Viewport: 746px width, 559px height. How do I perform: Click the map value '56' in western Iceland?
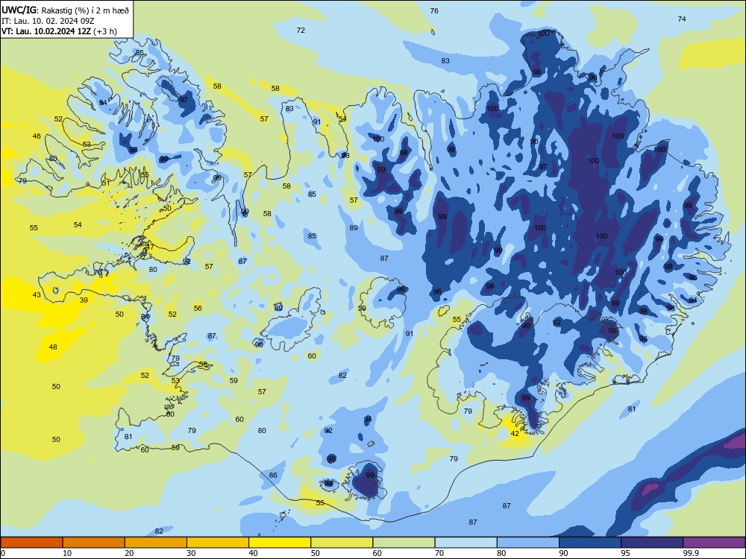pyautogui.click(x=198, y=308)
